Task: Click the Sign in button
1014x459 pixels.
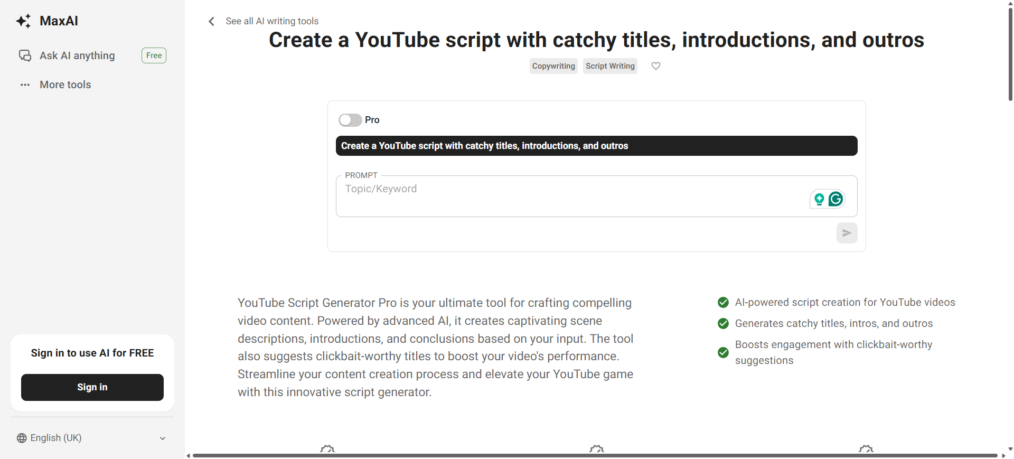Action: click(92, 387)
